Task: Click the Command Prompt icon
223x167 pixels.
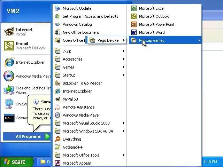Action: (x=9, y=118)
